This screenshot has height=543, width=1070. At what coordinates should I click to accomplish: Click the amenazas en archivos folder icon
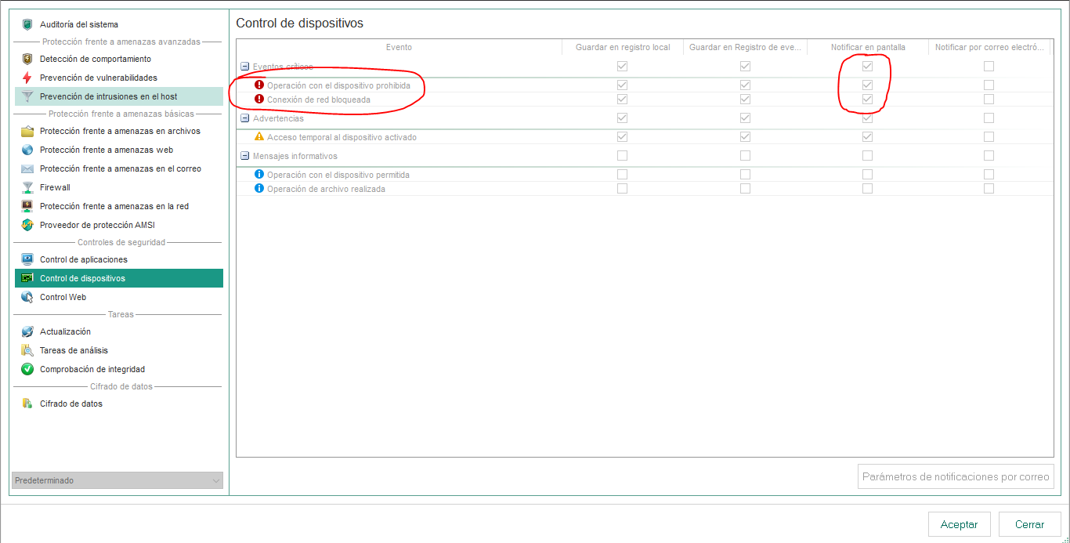(27, 131)
